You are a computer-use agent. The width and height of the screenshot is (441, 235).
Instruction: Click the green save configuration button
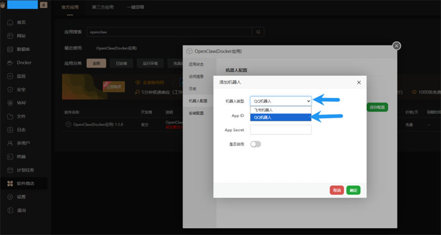[377, 107]
